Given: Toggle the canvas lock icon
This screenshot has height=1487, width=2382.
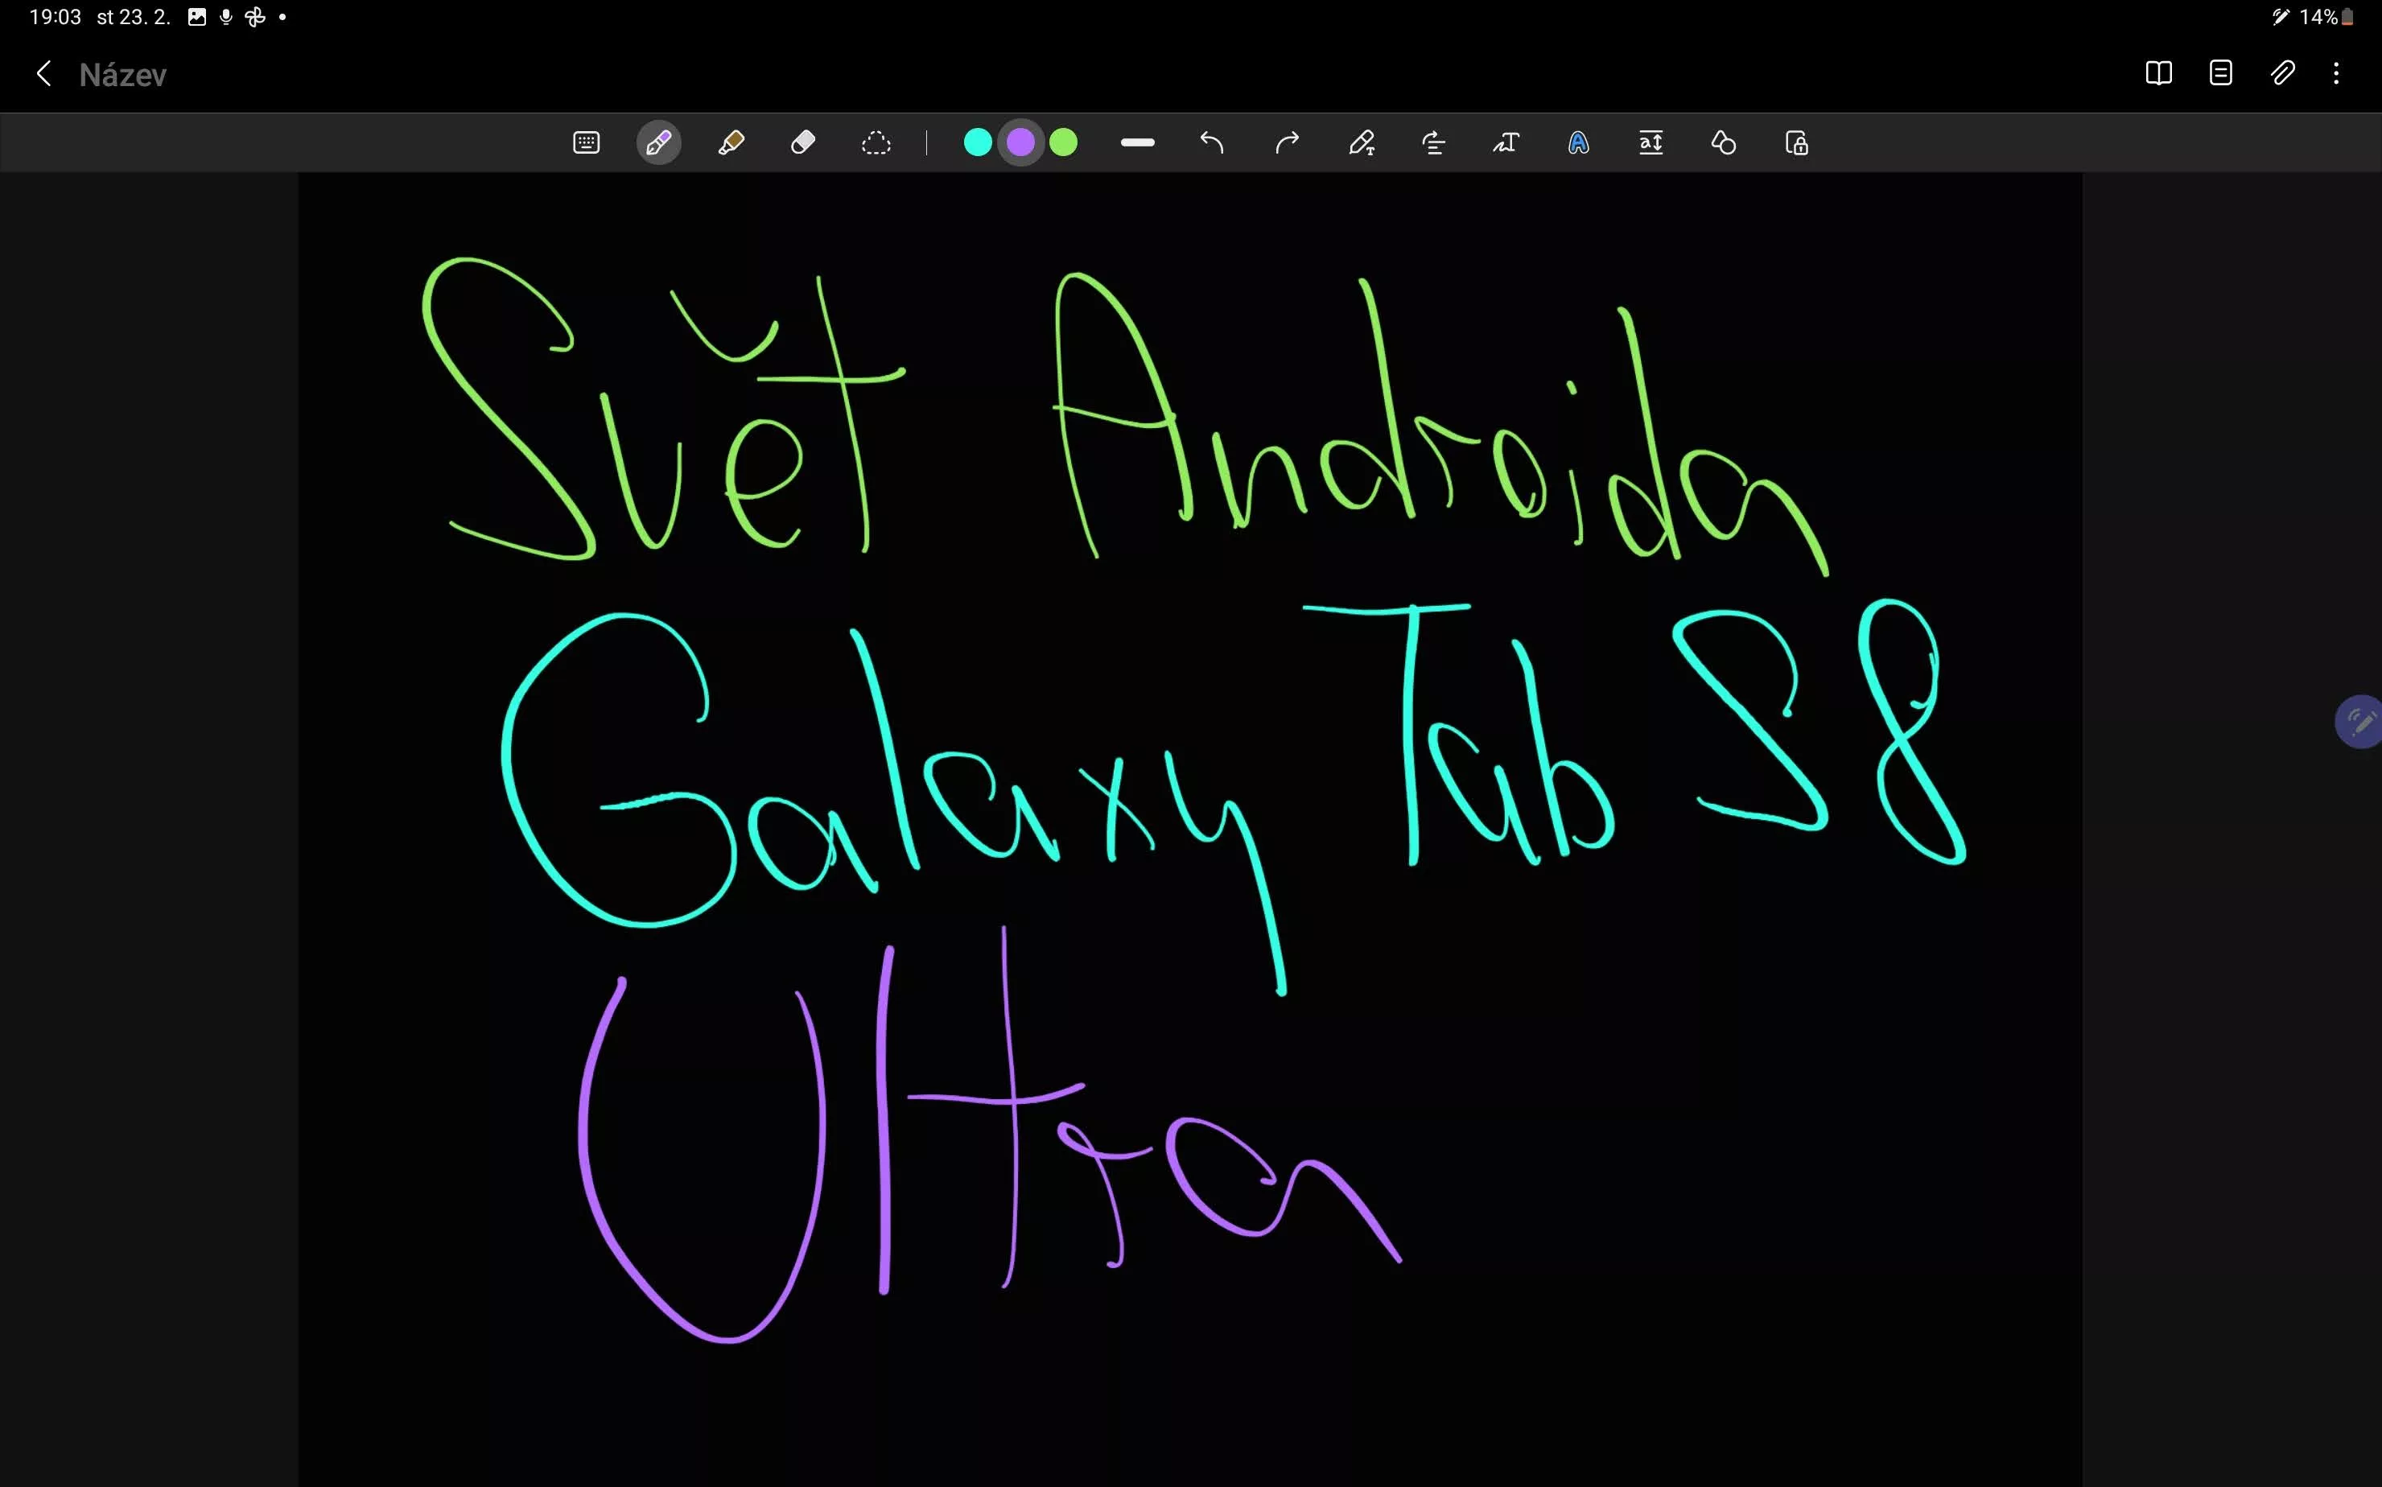Looking at the screenshot, I should (x=1797, y=143).
